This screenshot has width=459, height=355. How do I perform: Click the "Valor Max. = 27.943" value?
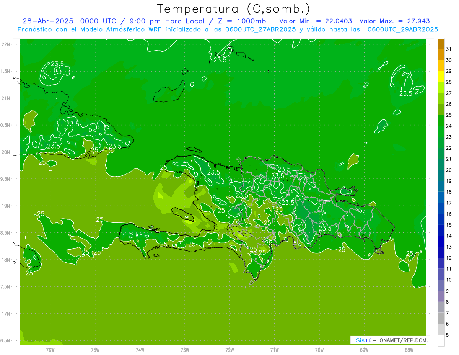click(x=394, y=21)
